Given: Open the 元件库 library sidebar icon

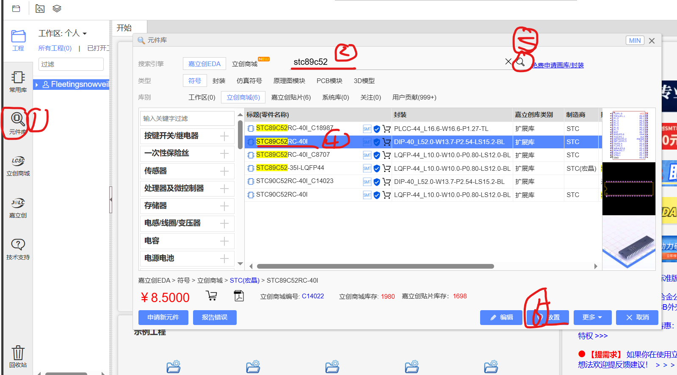Looking at the screenshot, I should tap(17, 123).
